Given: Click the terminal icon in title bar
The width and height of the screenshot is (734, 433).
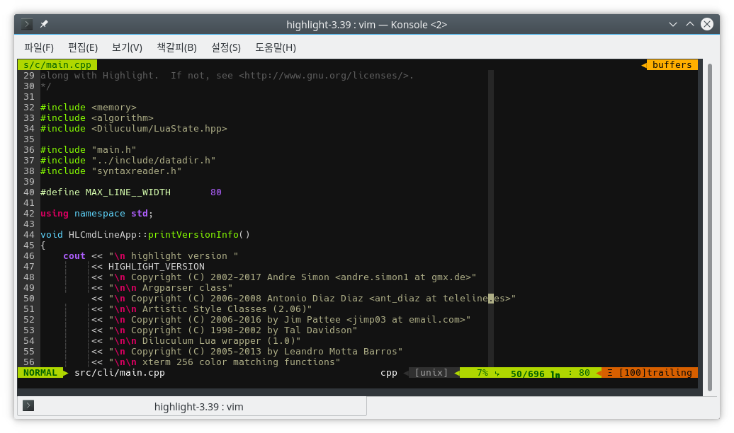Looking at the screenshot, I should (27, 24).
